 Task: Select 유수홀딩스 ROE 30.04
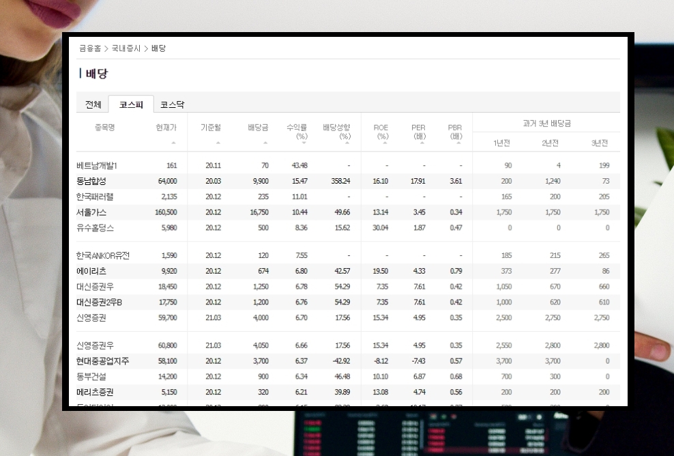(x=381, y=227)
